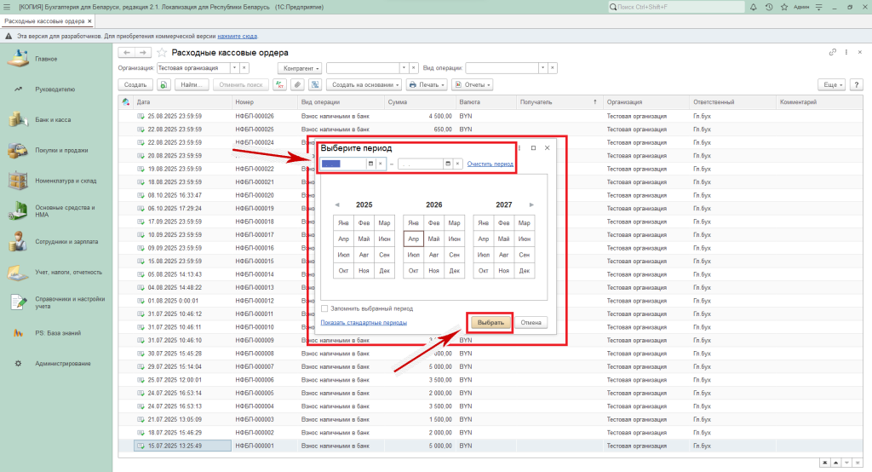This screenshot has width=872, height=472.
Task: Select Апр in the 2026 calendar
Action: point(413,239)
